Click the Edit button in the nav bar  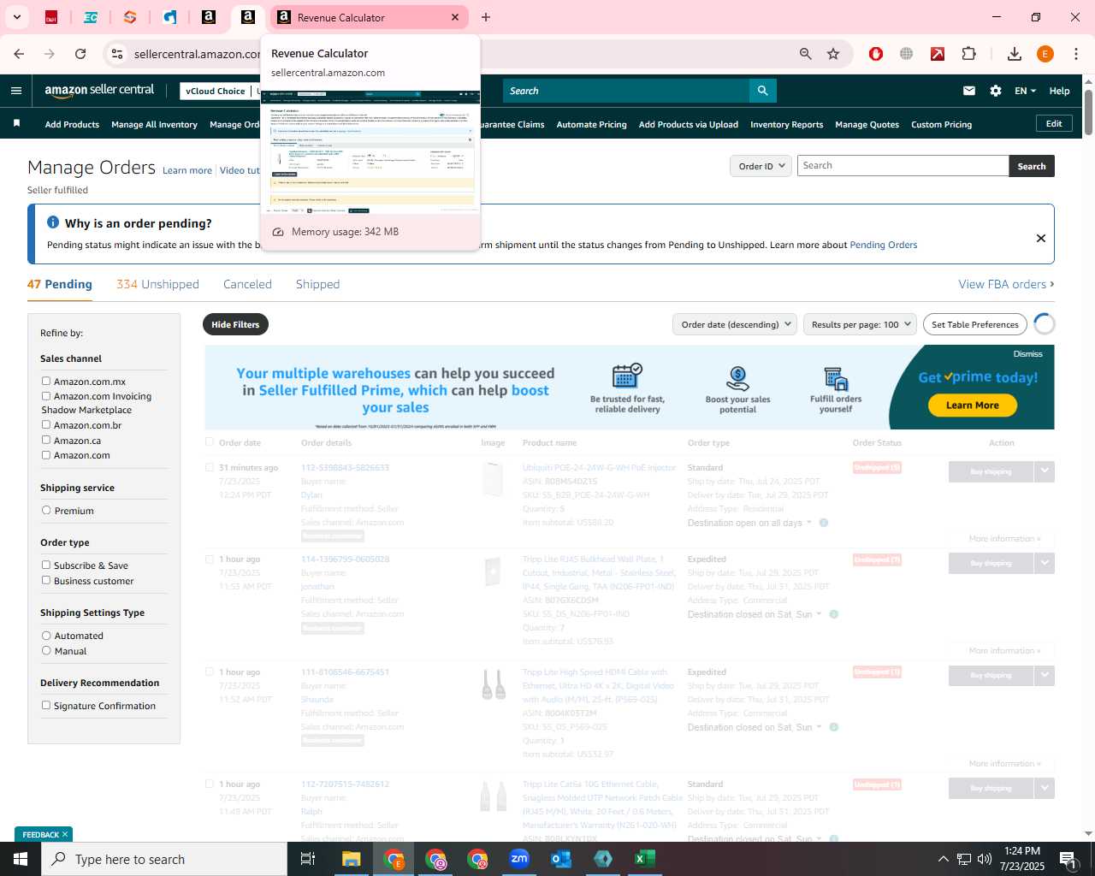pos(1054,123)
